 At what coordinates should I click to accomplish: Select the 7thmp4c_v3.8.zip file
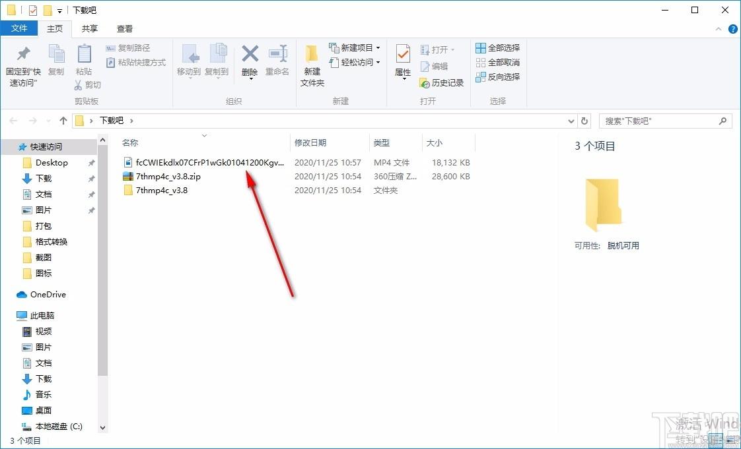click(x=168, y=176)
